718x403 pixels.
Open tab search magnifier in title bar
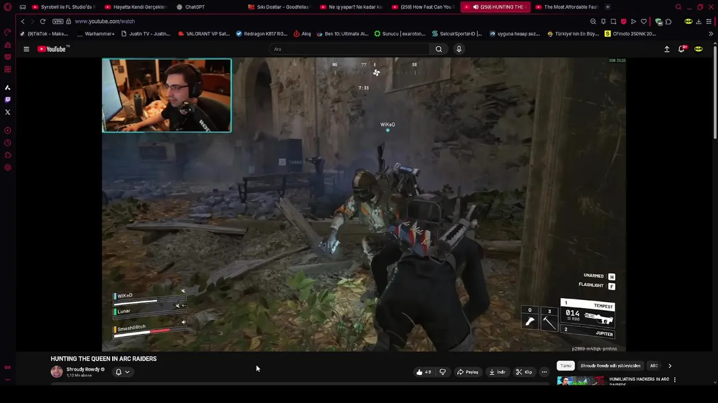pos(678,7)
